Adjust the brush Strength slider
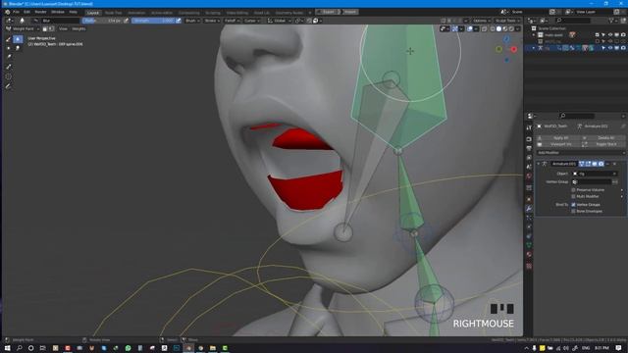 153,21
